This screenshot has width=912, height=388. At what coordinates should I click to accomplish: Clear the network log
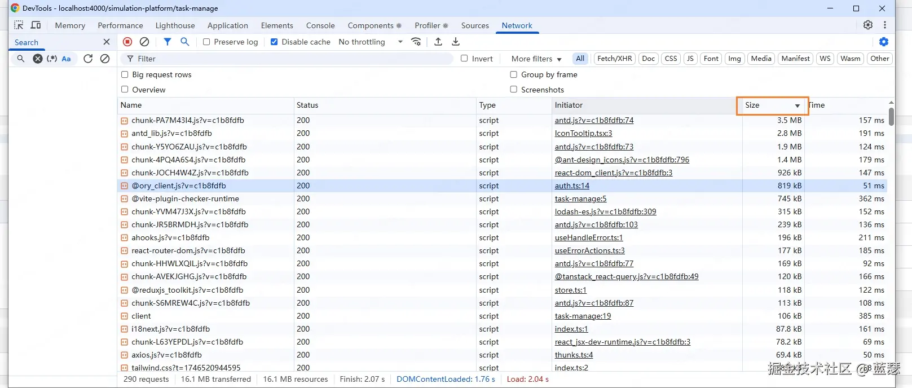tap(144, 42)
